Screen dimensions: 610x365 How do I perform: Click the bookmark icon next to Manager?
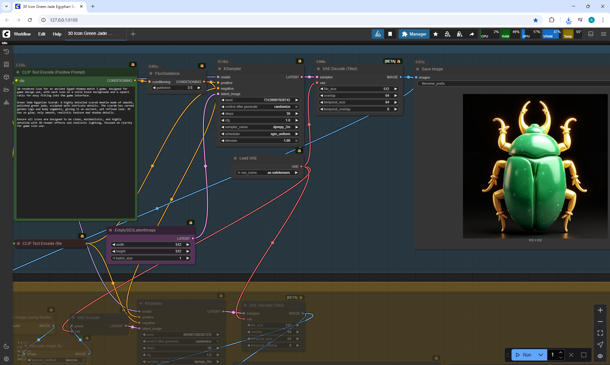point(390,34)
